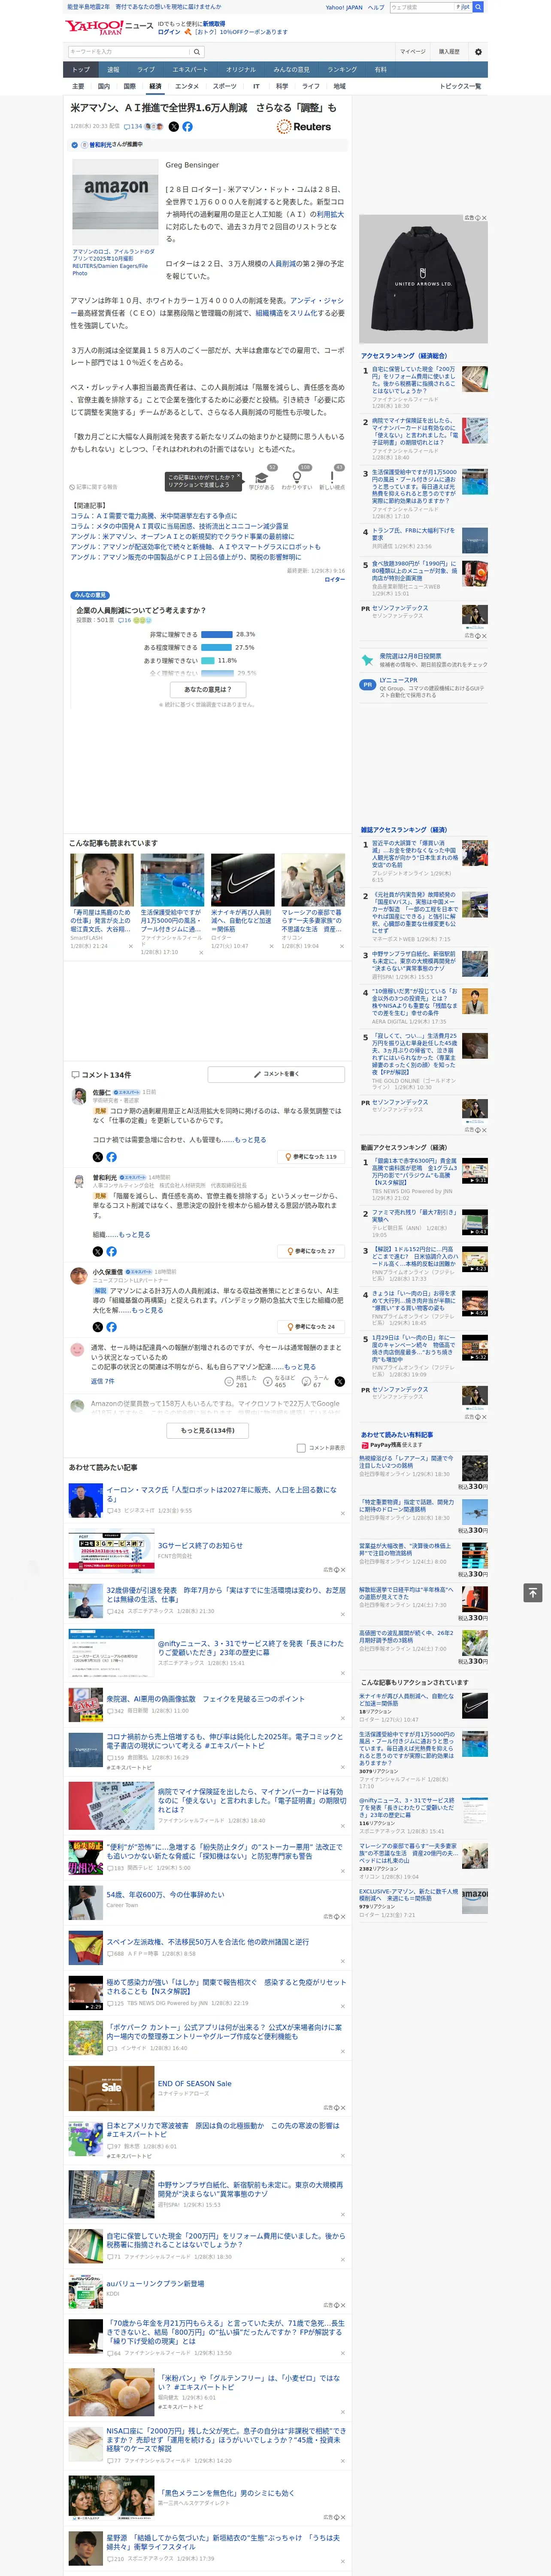Screen dimensions: 551x2576
Task: Open 購入履歴 link
Action: pos(449,51)
